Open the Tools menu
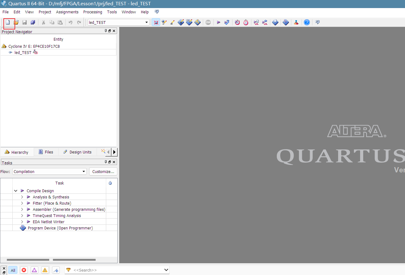The image size is (405, 275). coord(112,12)
